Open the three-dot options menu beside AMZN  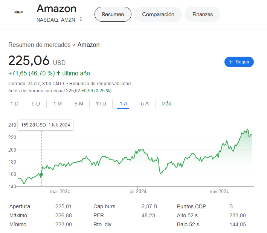pos(81,19)
